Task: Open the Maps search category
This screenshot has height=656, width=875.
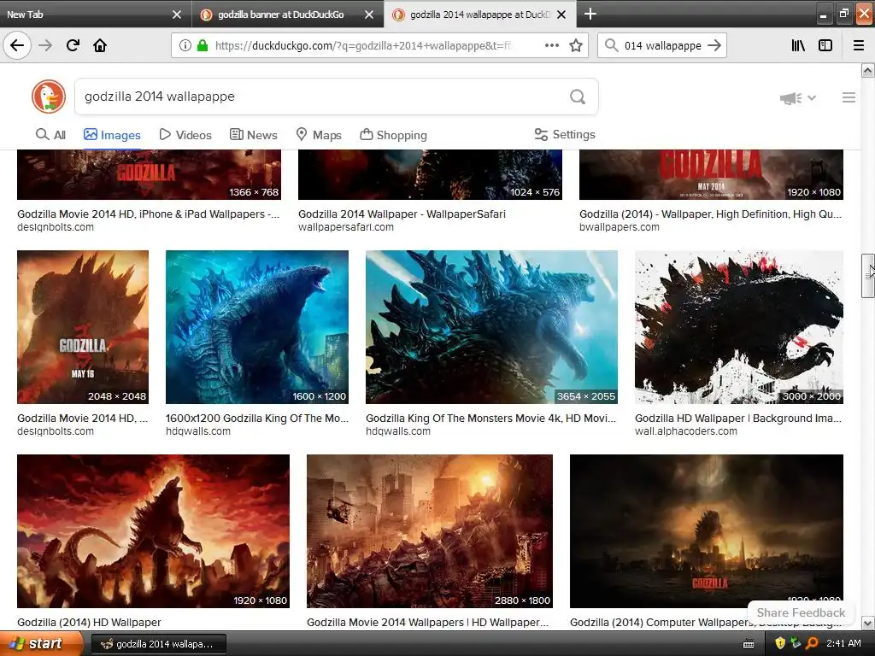Action: [319, 134]
